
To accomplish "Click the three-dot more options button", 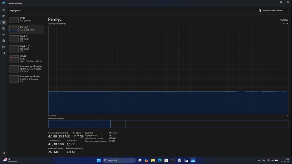I will 288,11.
